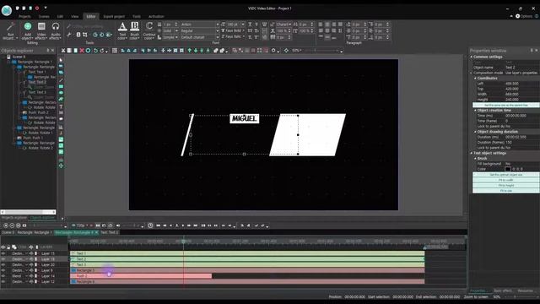Close the Objects explorer panel
The image size is (540, 304).
pos(52,51)
